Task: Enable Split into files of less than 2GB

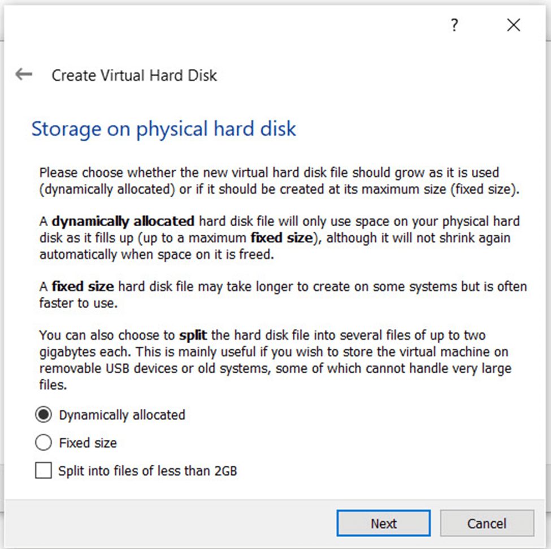Action: click(44, 470)
